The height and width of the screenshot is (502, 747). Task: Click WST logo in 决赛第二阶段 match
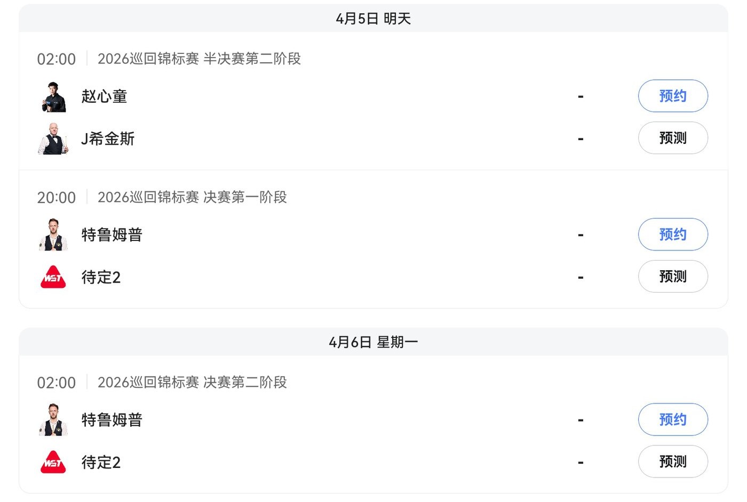pos(53,462)
